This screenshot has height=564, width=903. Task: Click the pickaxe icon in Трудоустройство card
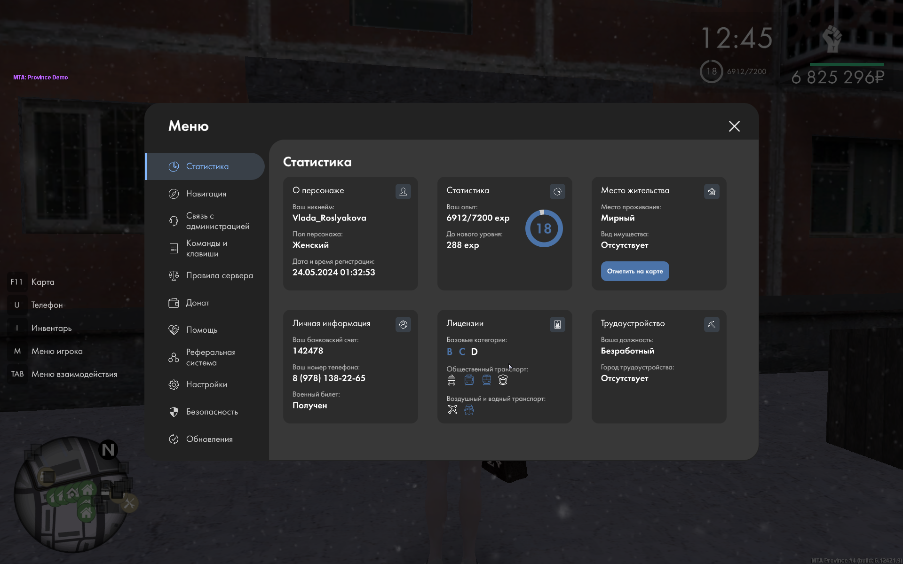click(712, 324)
